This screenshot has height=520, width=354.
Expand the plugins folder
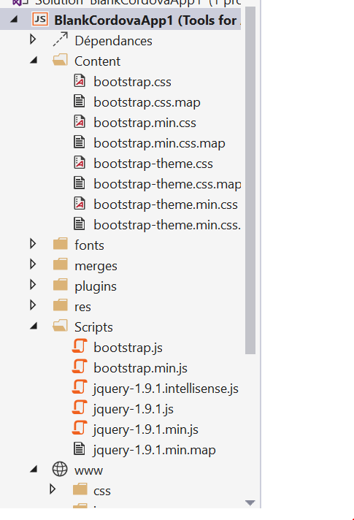(33, 285)
